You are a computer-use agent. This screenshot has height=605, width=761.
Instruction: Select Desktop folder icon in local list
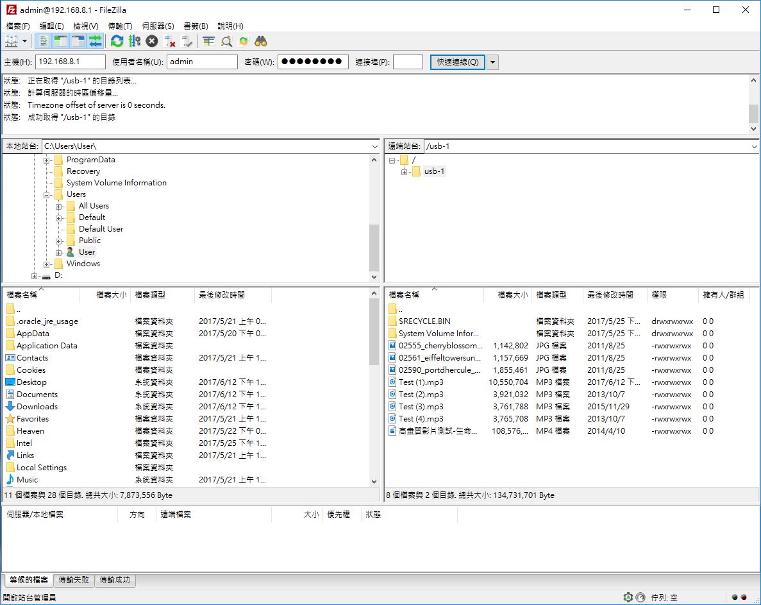coord(10,382)
